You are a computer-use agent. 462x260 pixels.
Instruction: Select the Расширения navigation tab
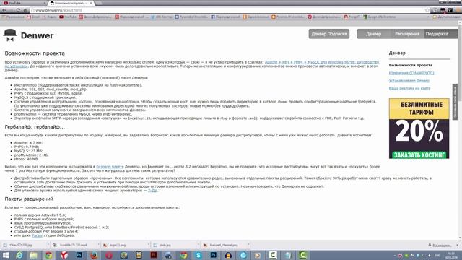point(407,34)
